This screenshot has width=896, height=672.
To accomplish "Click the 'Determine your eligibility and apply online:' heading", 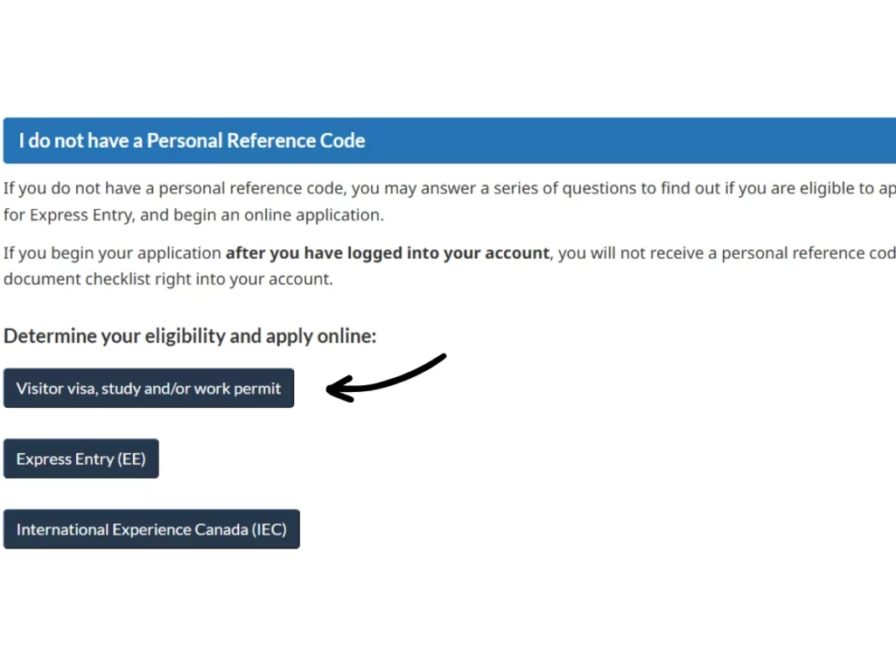I will [x=190, y=336].
